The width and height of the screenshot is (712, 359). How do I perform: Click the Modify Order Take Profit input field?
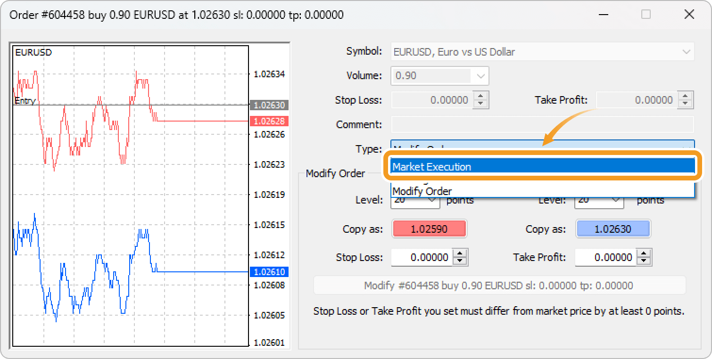coord(604,257)
